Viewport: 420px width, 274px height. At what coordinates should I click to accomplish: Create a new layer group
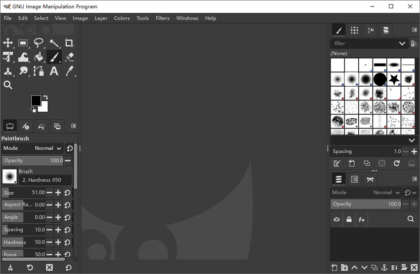pos(344,267)
